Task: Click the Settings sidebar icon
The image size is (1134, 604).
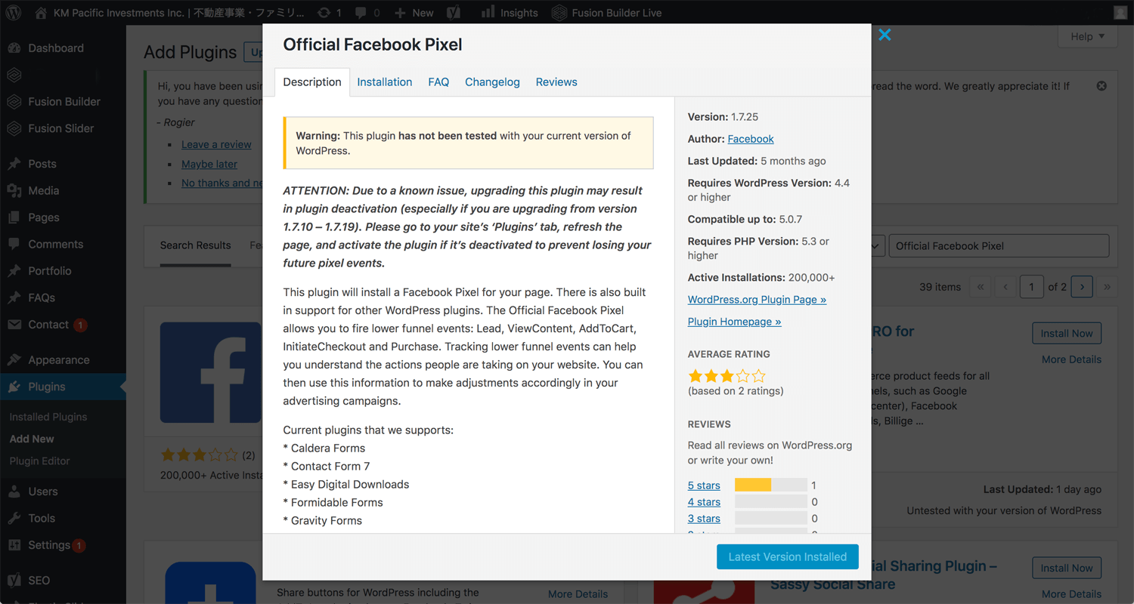Action: (x=14, y=545)
